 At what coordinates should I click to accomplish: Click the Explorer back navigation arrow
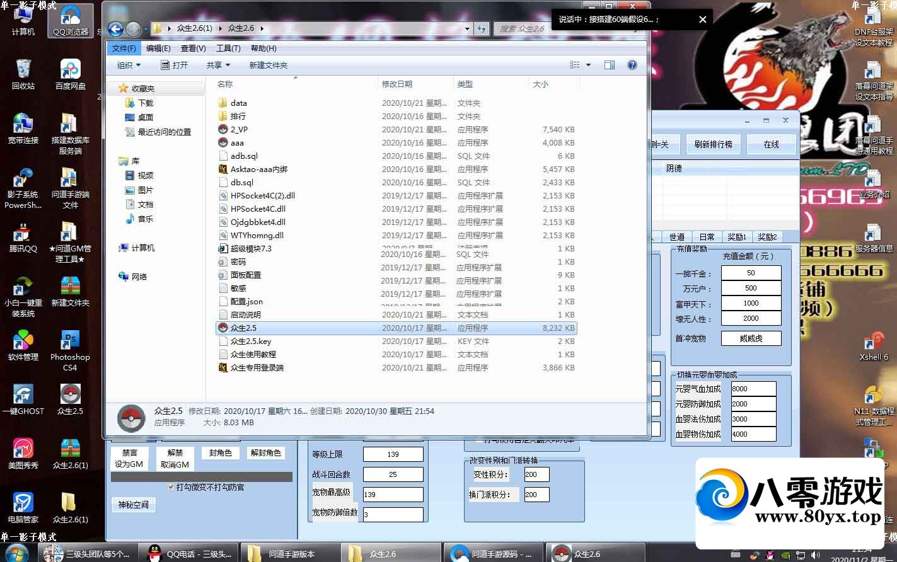point(115,28)
